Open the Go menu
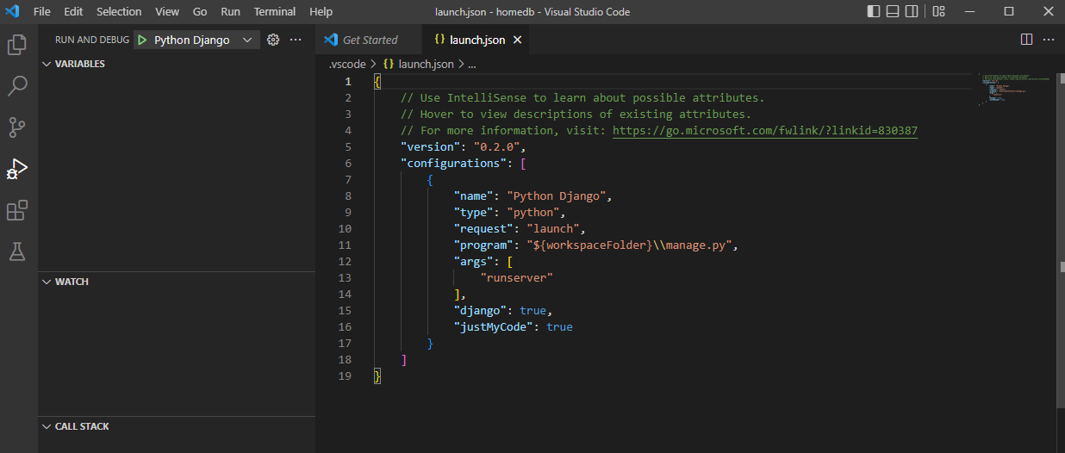The width and height of the screenshot is (1065, 453). click(x=200, y=11)
